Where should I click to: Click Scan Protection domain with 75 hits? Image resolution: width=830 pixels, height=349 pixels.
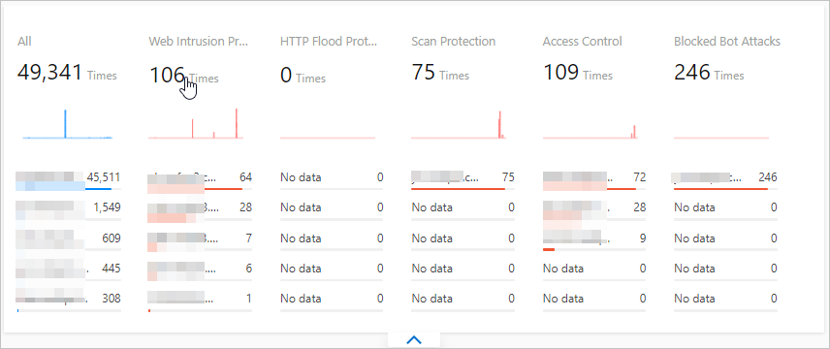[x=463, y=179]
